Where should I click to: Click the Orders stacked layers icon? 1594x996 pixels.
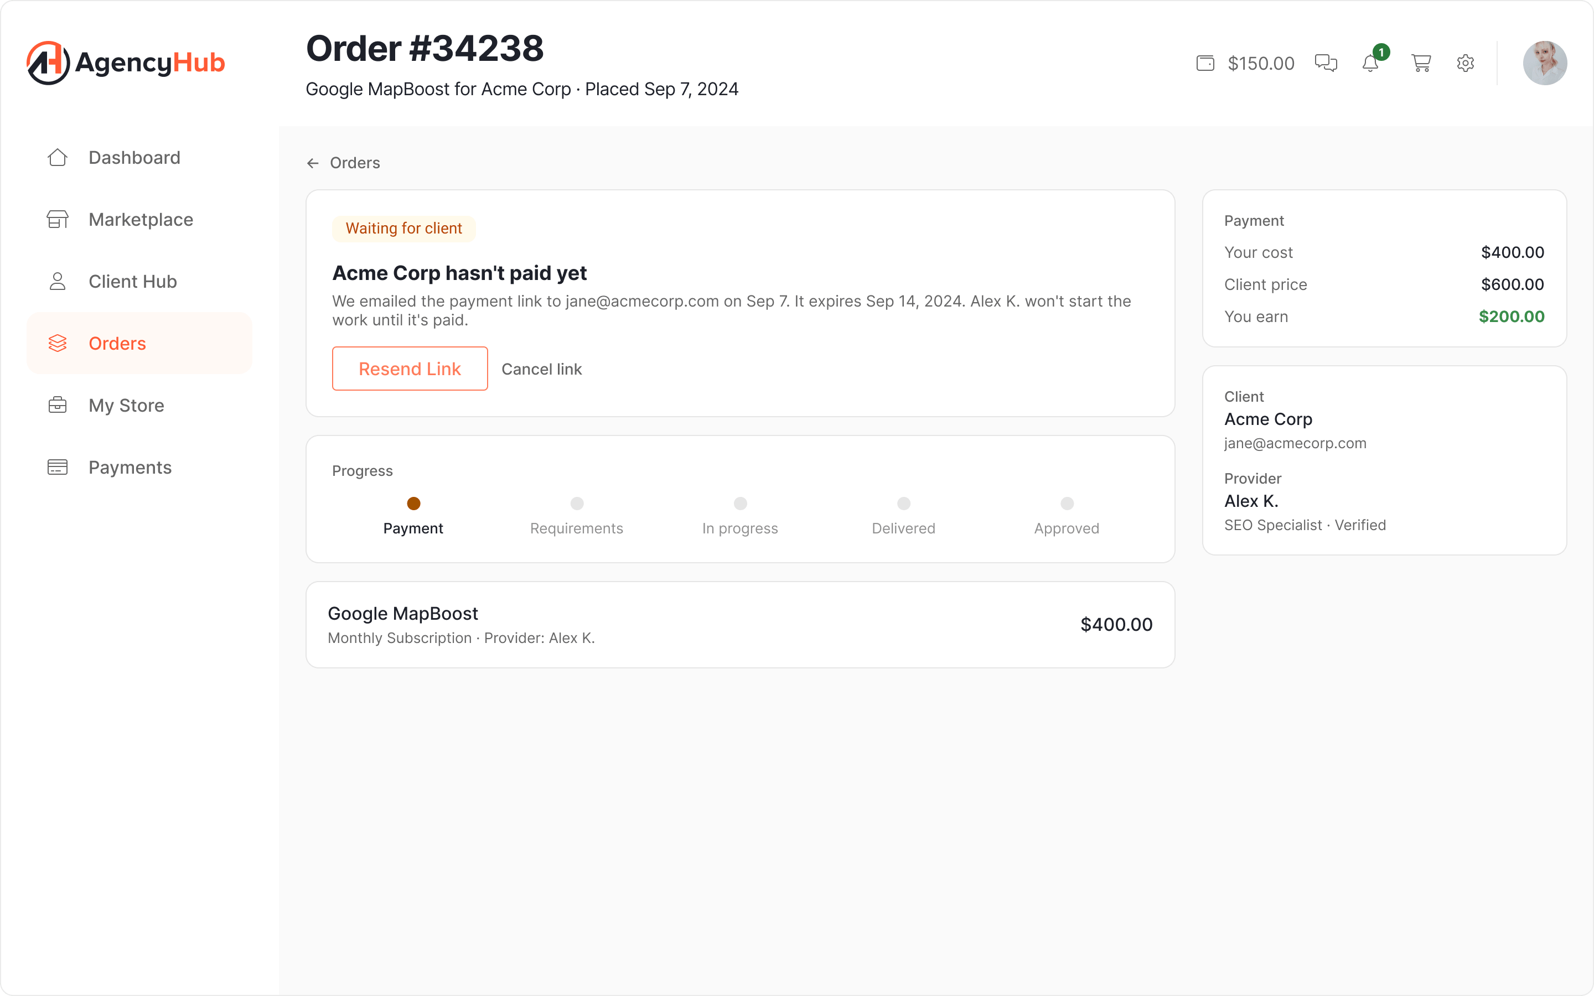(x=58, y=343)
